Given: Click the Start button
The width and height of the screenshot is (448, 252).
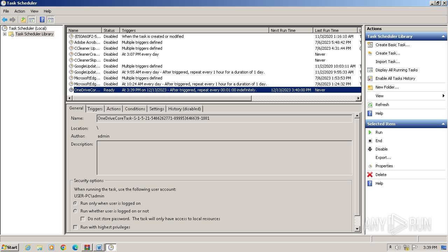Looking at the screenshot, I should point(9,247).
